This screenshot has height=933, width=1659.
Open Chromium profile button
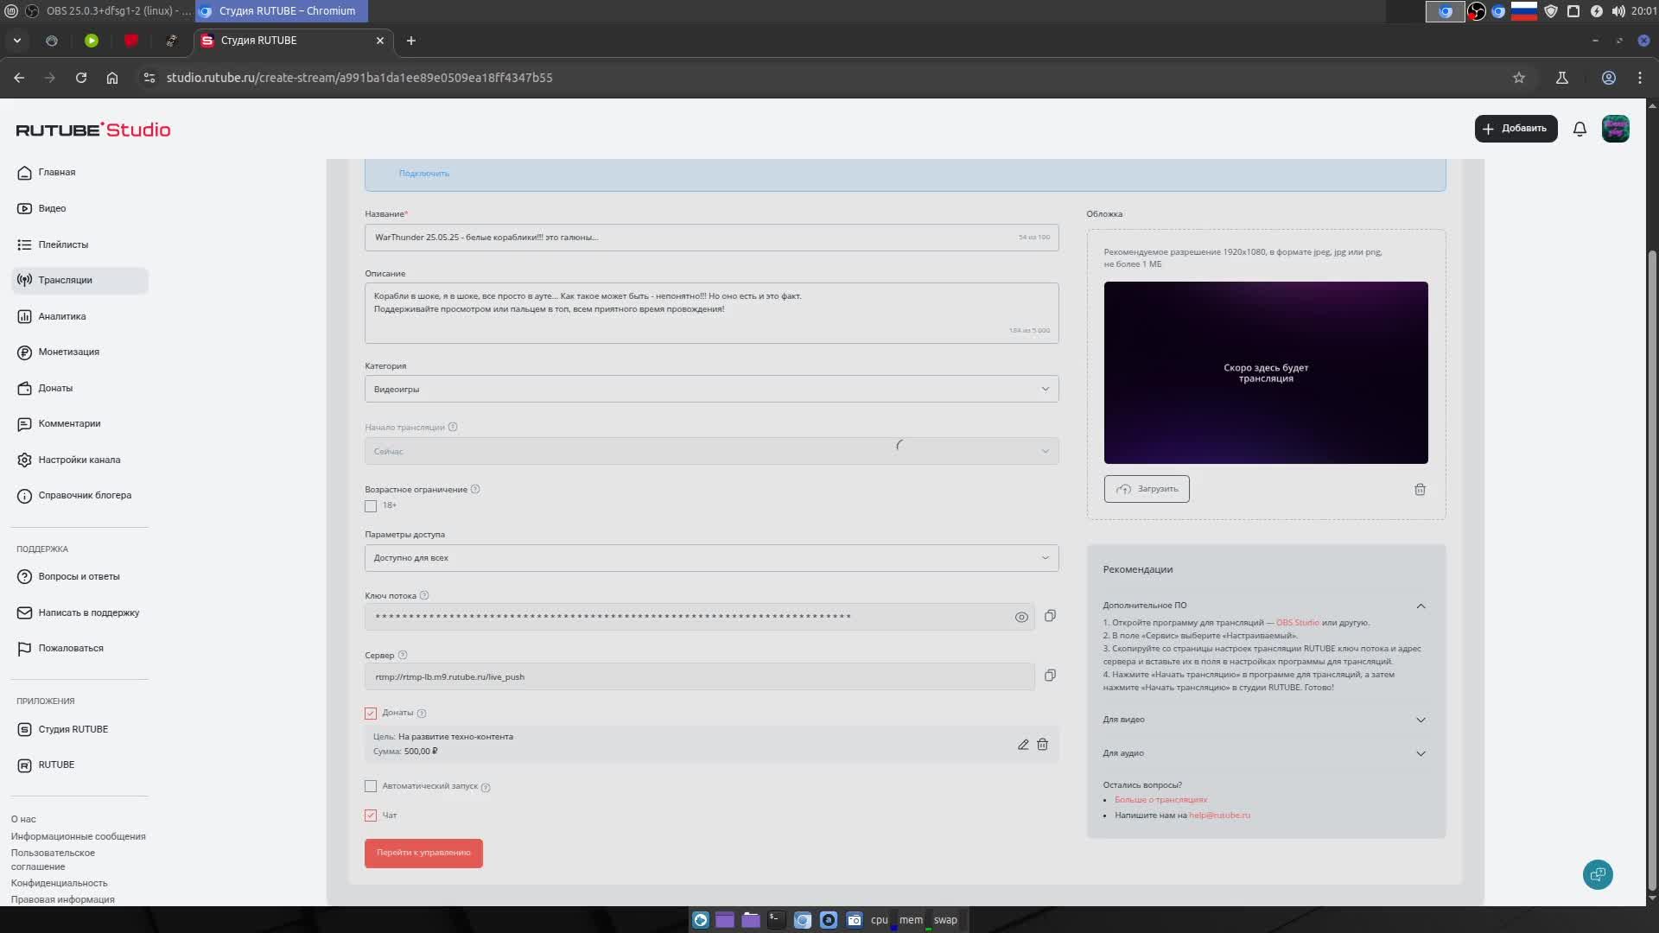pos(1609,78)
